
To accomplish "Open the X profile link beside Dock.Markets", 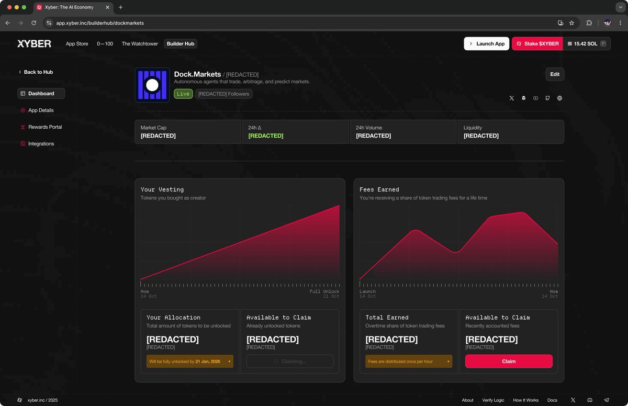I will pos(512,98).
